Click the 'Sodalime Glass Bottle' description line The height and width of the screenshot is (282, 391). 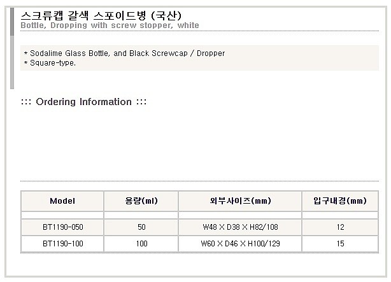point(124,53)
